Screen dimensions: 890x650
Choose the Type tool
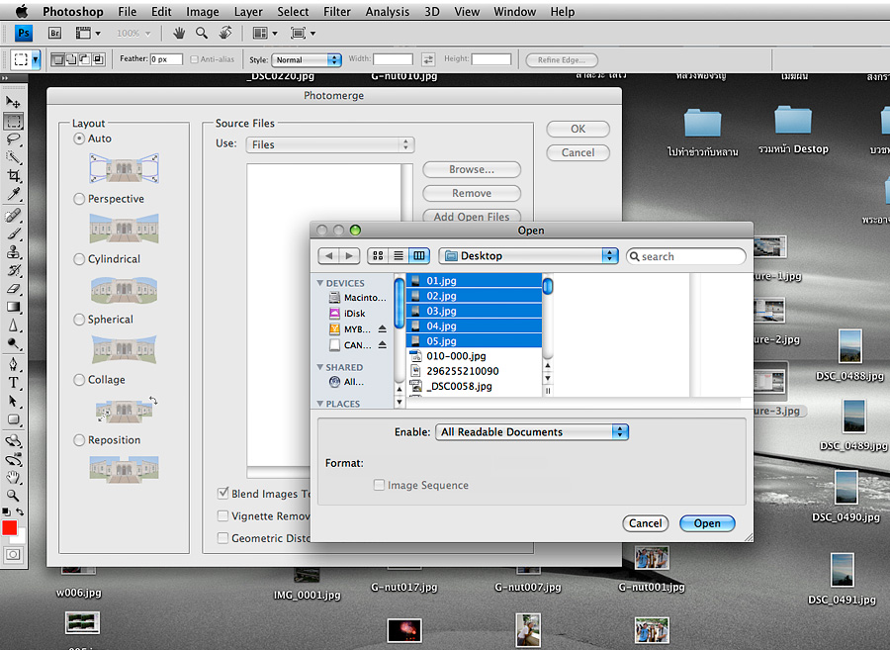(14, 382)
